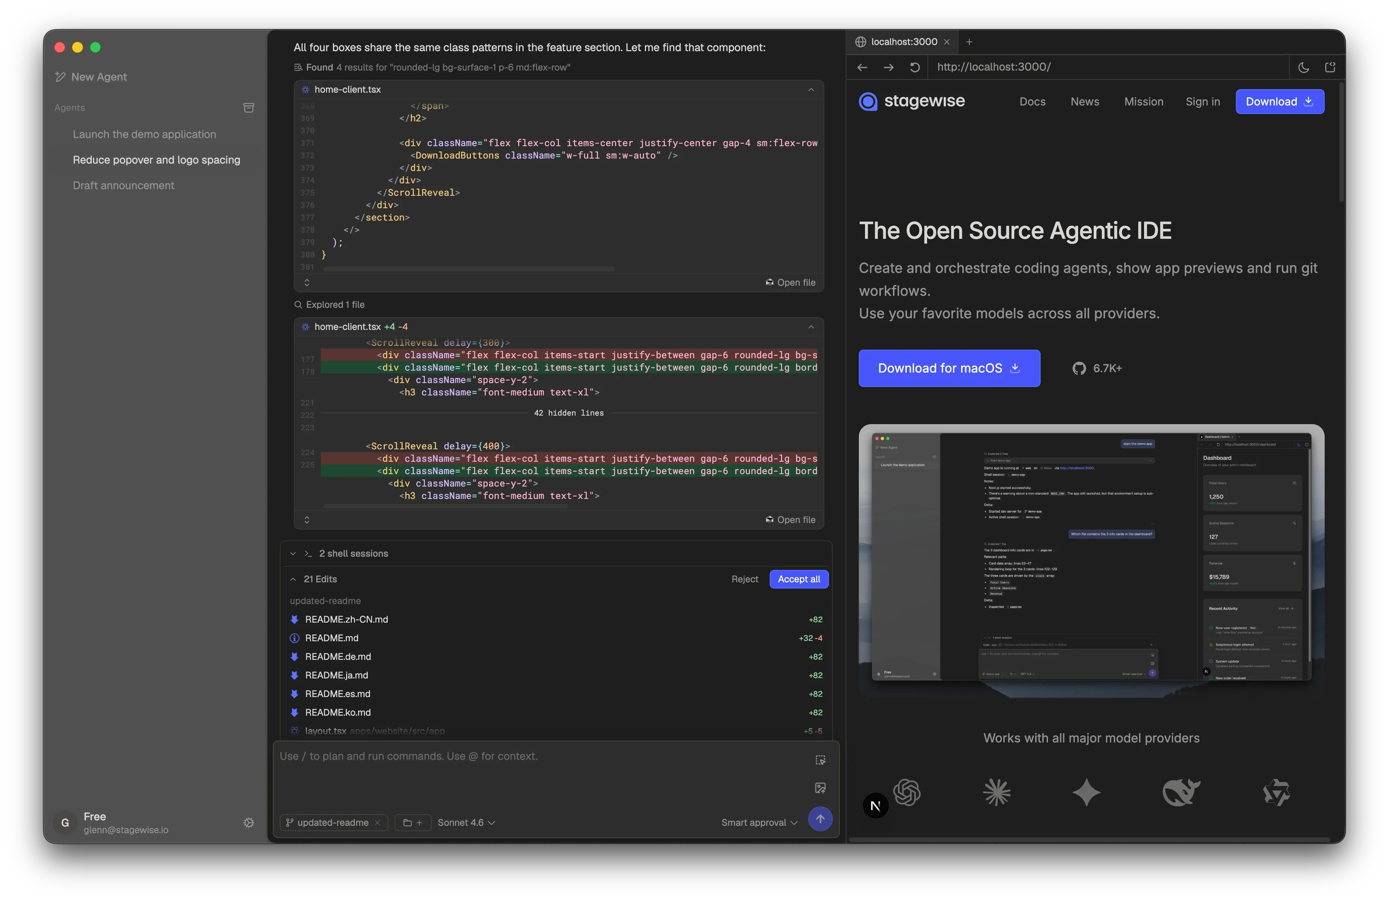Close the localhost:3000 tab
This screenshot has width=1389, height=901.
click(947, 42)
